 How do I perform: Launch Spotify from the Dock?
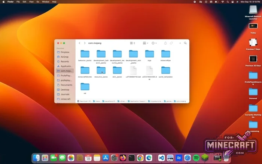[196, 158]
